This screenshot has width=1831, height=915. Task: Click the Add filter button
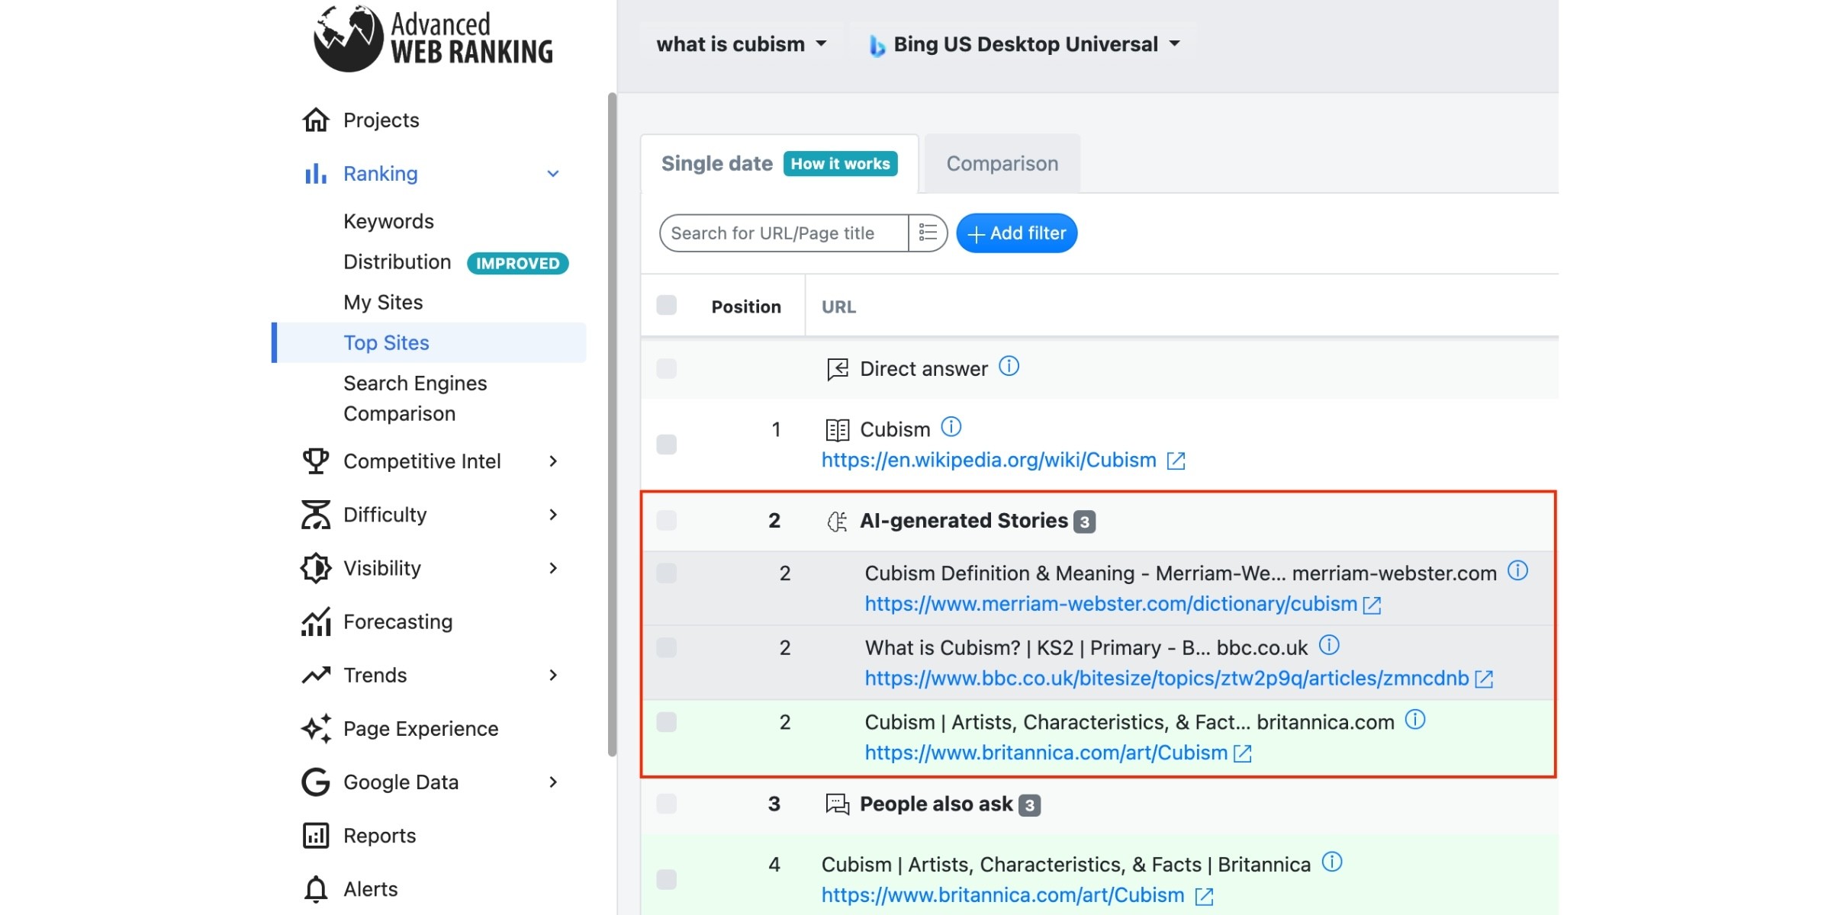(x=1017, y=233)
